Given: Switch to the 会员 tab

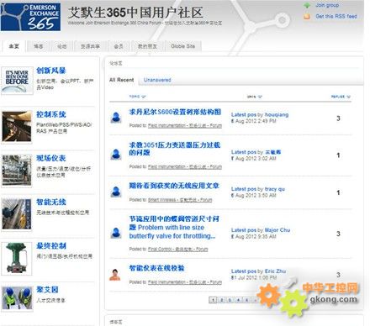Looking at the screenshot, I should pos(119,46).
